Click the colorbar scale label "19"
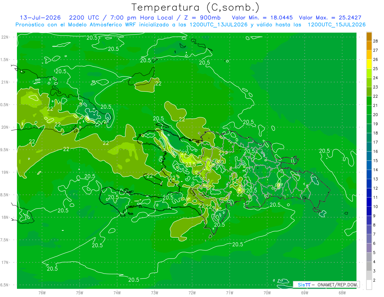Screen dimensions: 384x297 coord(376,124)
